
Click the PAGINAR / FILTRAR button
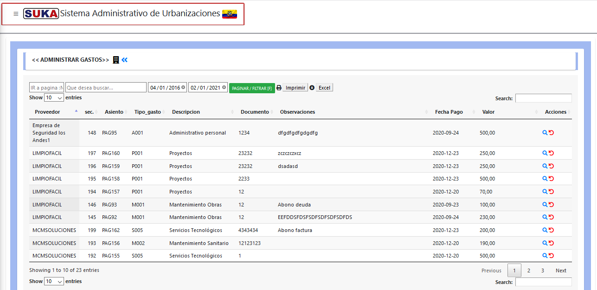(252, 88)
